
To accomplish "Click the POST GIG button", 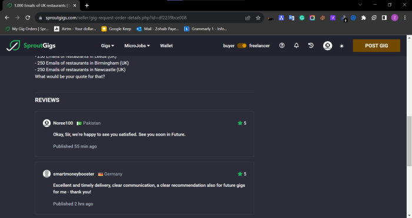I will click(x=376, y=46).
